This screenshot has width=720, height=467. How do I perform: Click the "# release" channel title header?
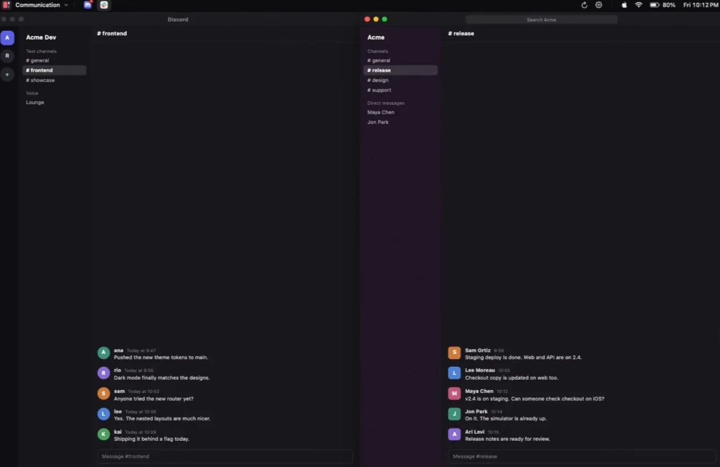(x=461, y=34)
